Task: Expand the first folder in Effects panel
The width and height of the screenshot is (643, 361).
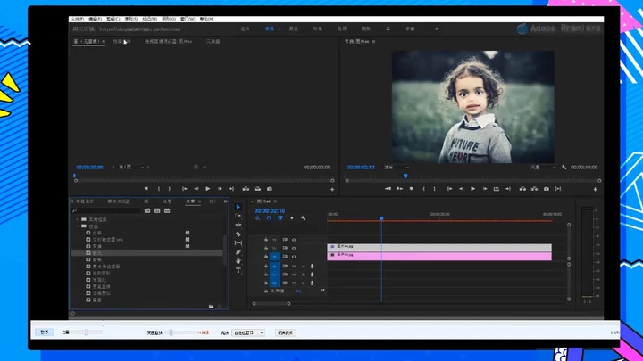Action: click(x=78, y=219)
